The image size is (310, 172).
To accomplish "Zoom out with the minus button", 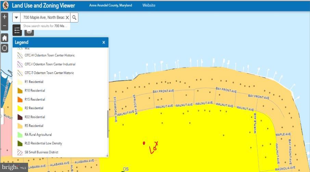I will pos(4,26).
